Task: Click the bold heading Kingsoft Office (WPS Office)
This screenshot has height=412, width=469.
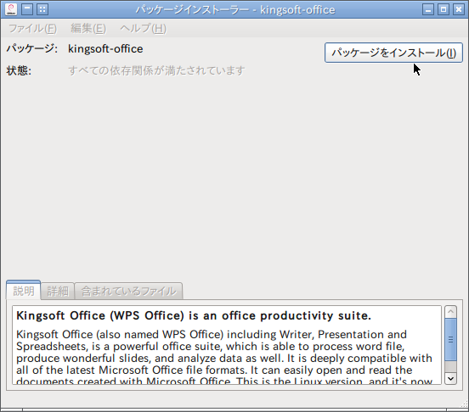Action: pos(100,315)
